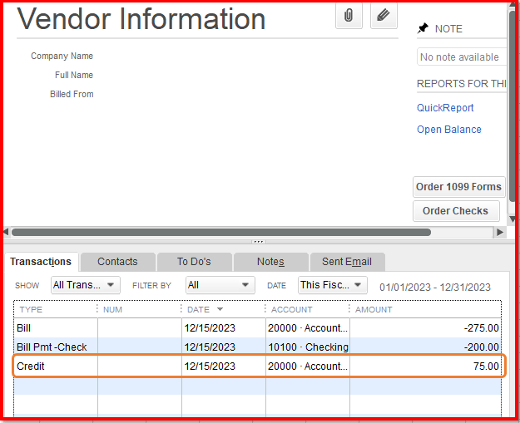Click the 75.00 credit amount cell
520x423 pixels.
425,366
